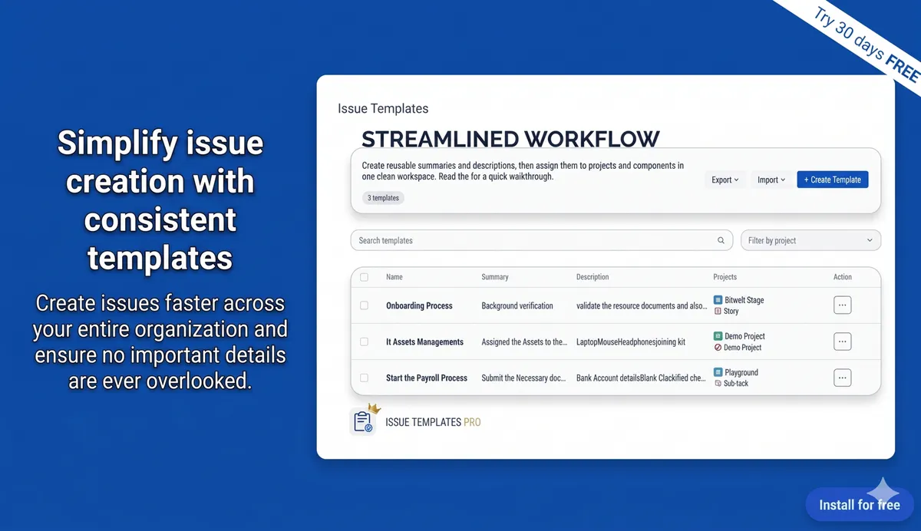Open actions menu for Start the Payroll Process

coord(842,378)
